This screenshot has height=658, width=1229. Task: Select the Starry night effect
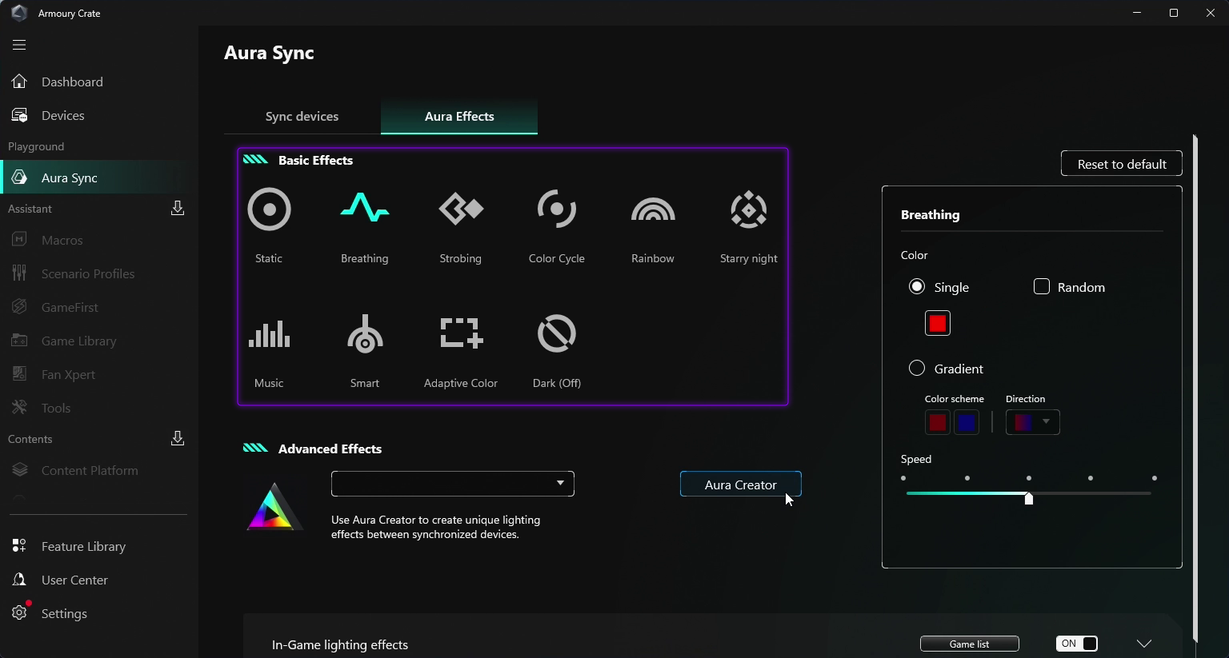(x=749, y=210)
